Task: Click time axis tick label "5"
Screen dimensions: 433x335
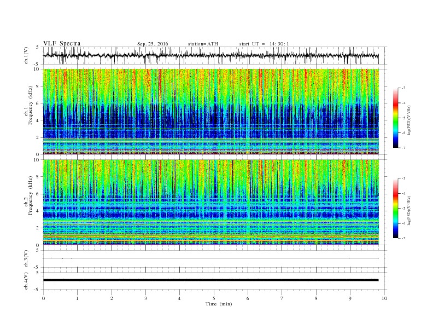Action: [x=214, y=298]
